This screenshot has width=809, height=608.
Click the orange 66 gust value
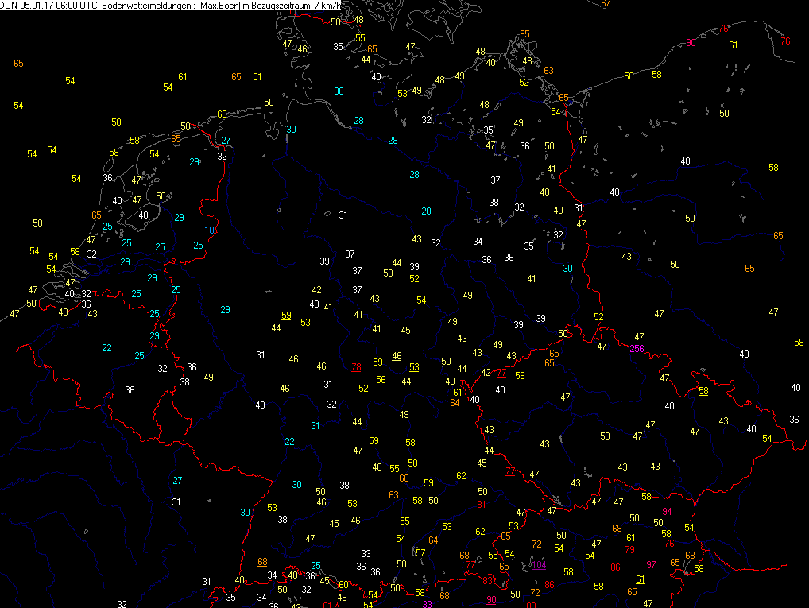click(404, 478)
